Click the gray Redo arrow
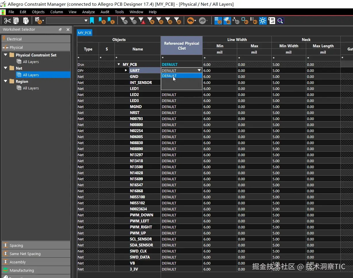 tap(202, 21)
